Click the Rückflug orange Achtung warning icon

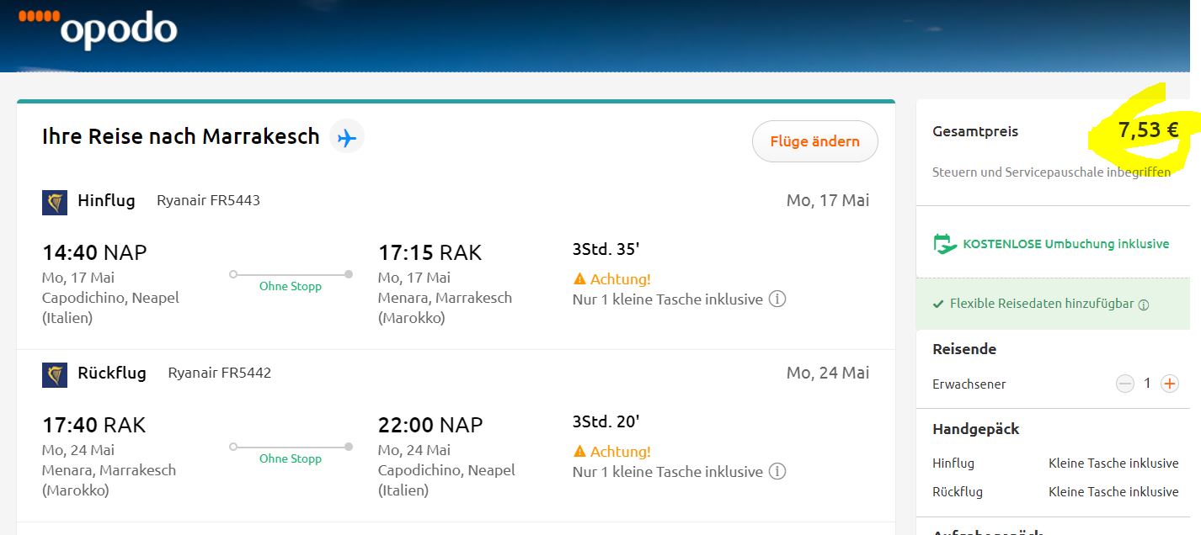point(579,451)
